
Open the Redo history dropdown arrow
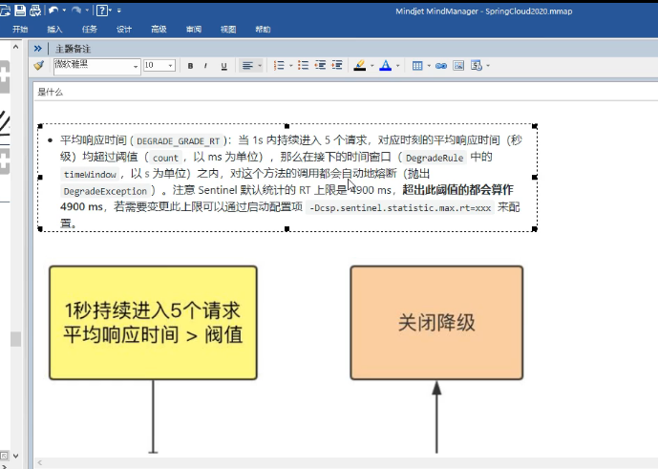[x=87, y=11]
